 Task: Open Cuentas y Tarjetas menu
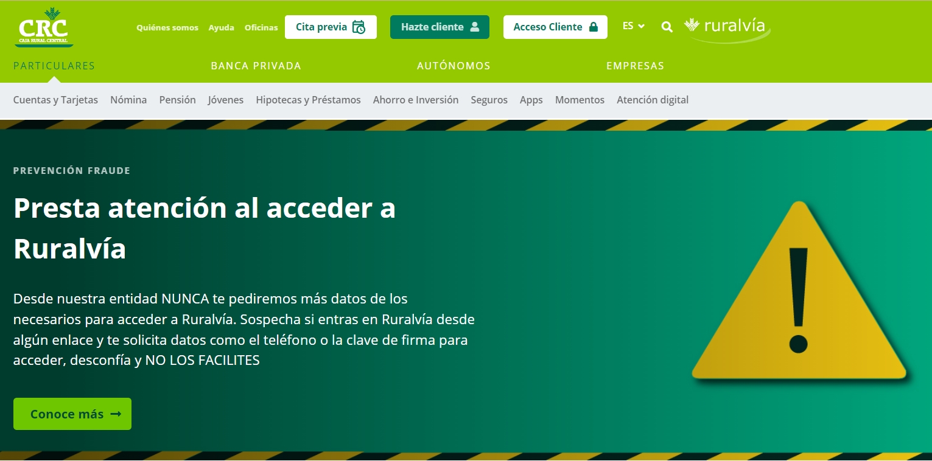[55, 100]
